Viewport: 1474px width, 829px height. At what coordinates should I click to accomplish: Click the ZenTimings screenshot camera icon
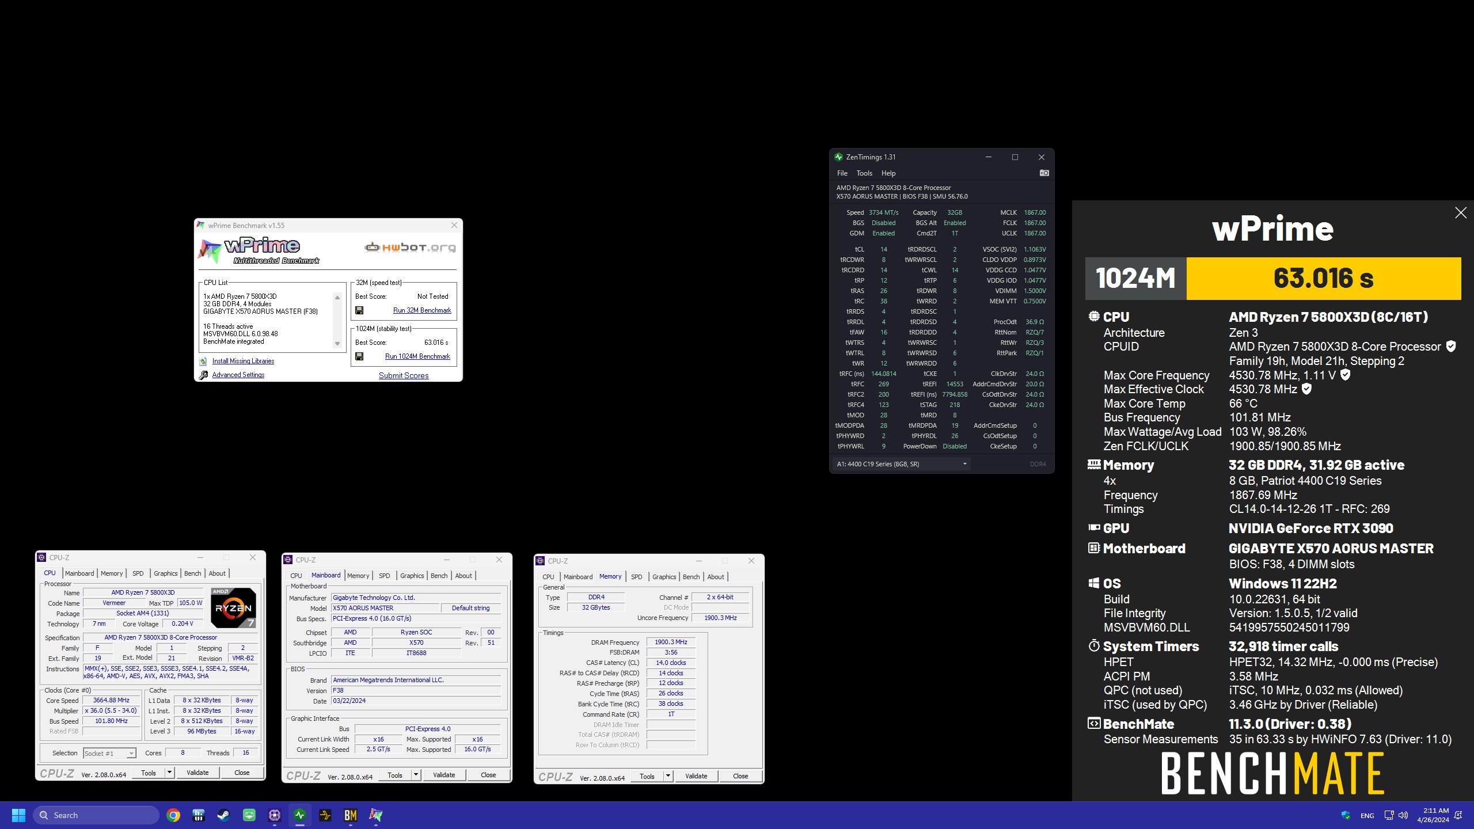(x=1044, y=173)
